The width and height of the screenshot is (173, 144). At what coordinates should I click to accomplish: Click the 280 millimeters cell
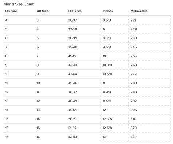(x=134, y=83)
